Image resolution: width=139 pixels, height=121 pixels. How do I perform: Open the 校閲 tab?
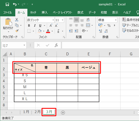pos(104,13)
